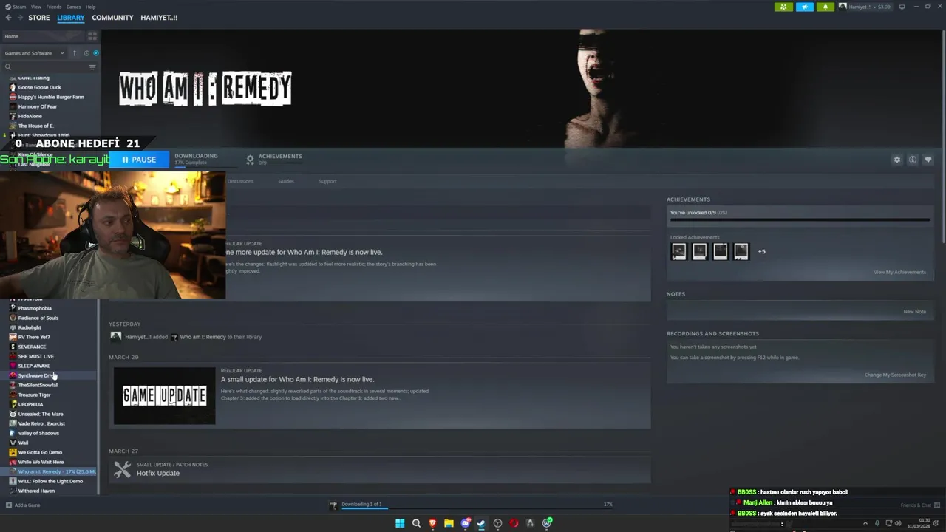Click the library search magnifier icon
The height and width of the screenshot is (532, 946).
pyautogui.click(x=8, y=67)
